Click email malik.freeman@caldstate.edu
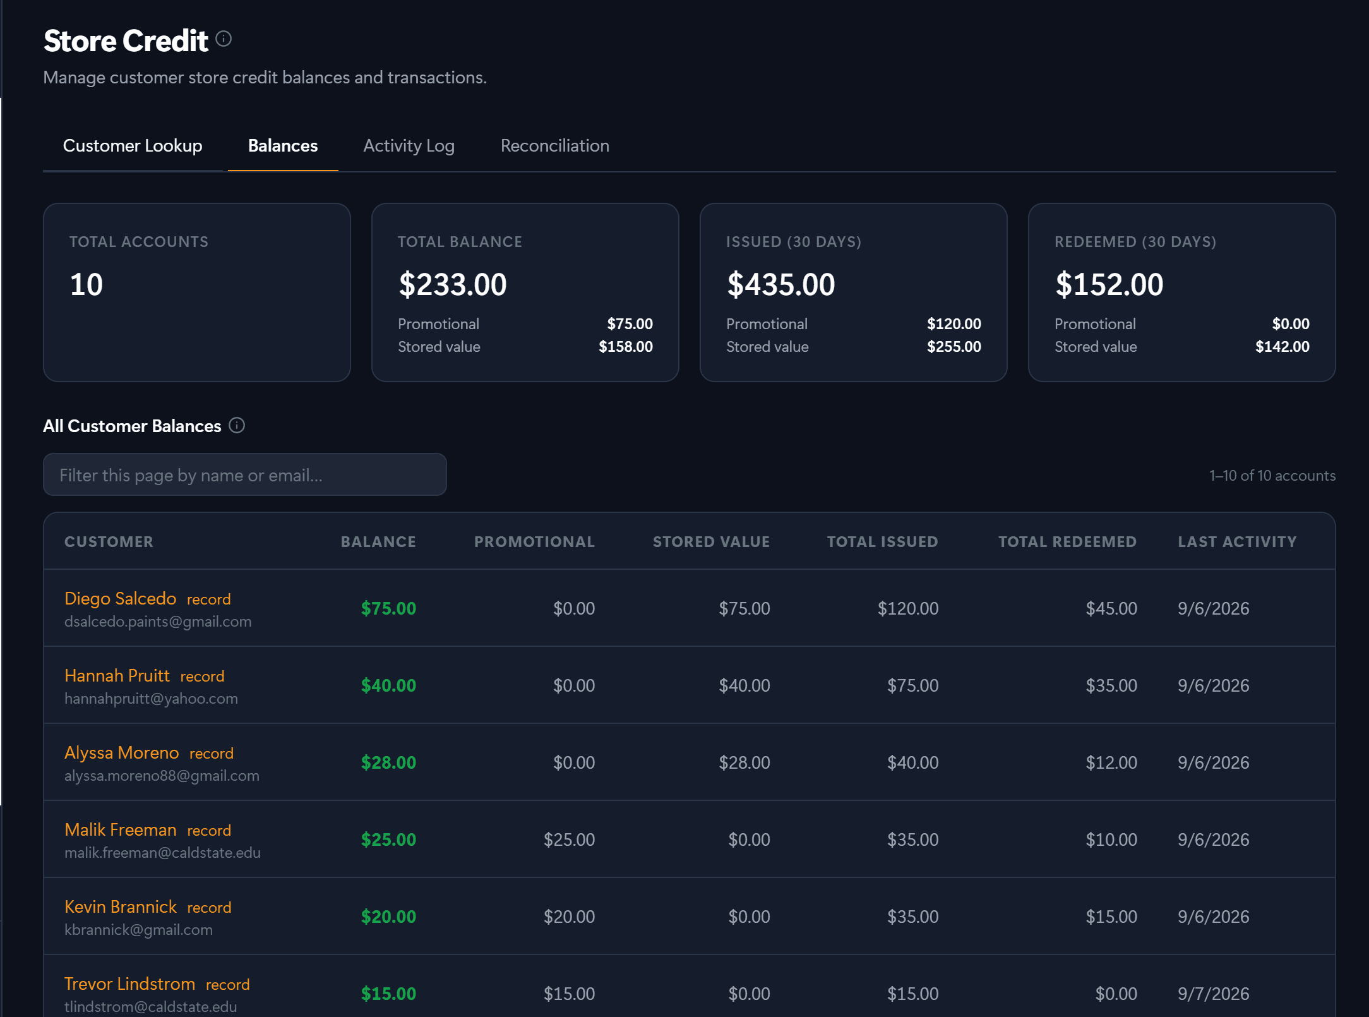 [162, 852]
